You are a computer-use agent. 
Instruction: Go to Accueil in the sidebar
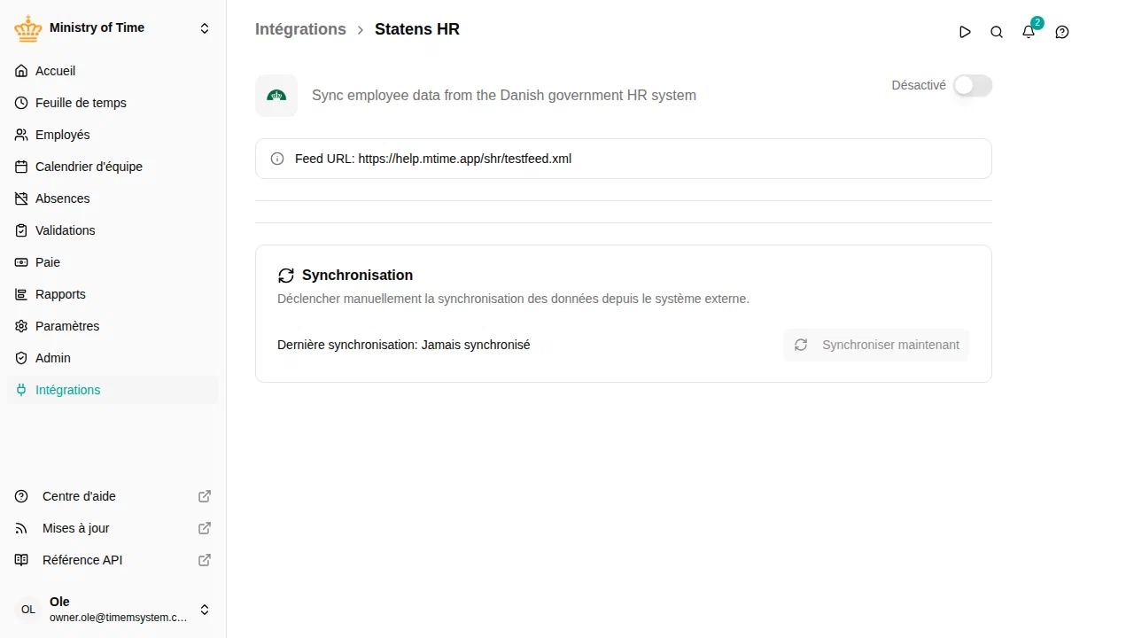click(x=113, y=71)
